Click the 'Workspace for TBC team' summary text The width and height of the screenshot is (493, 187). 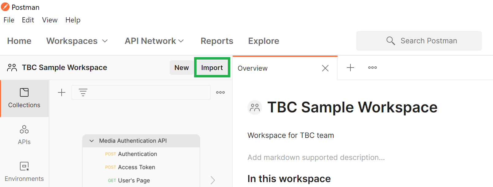[291, 135]
